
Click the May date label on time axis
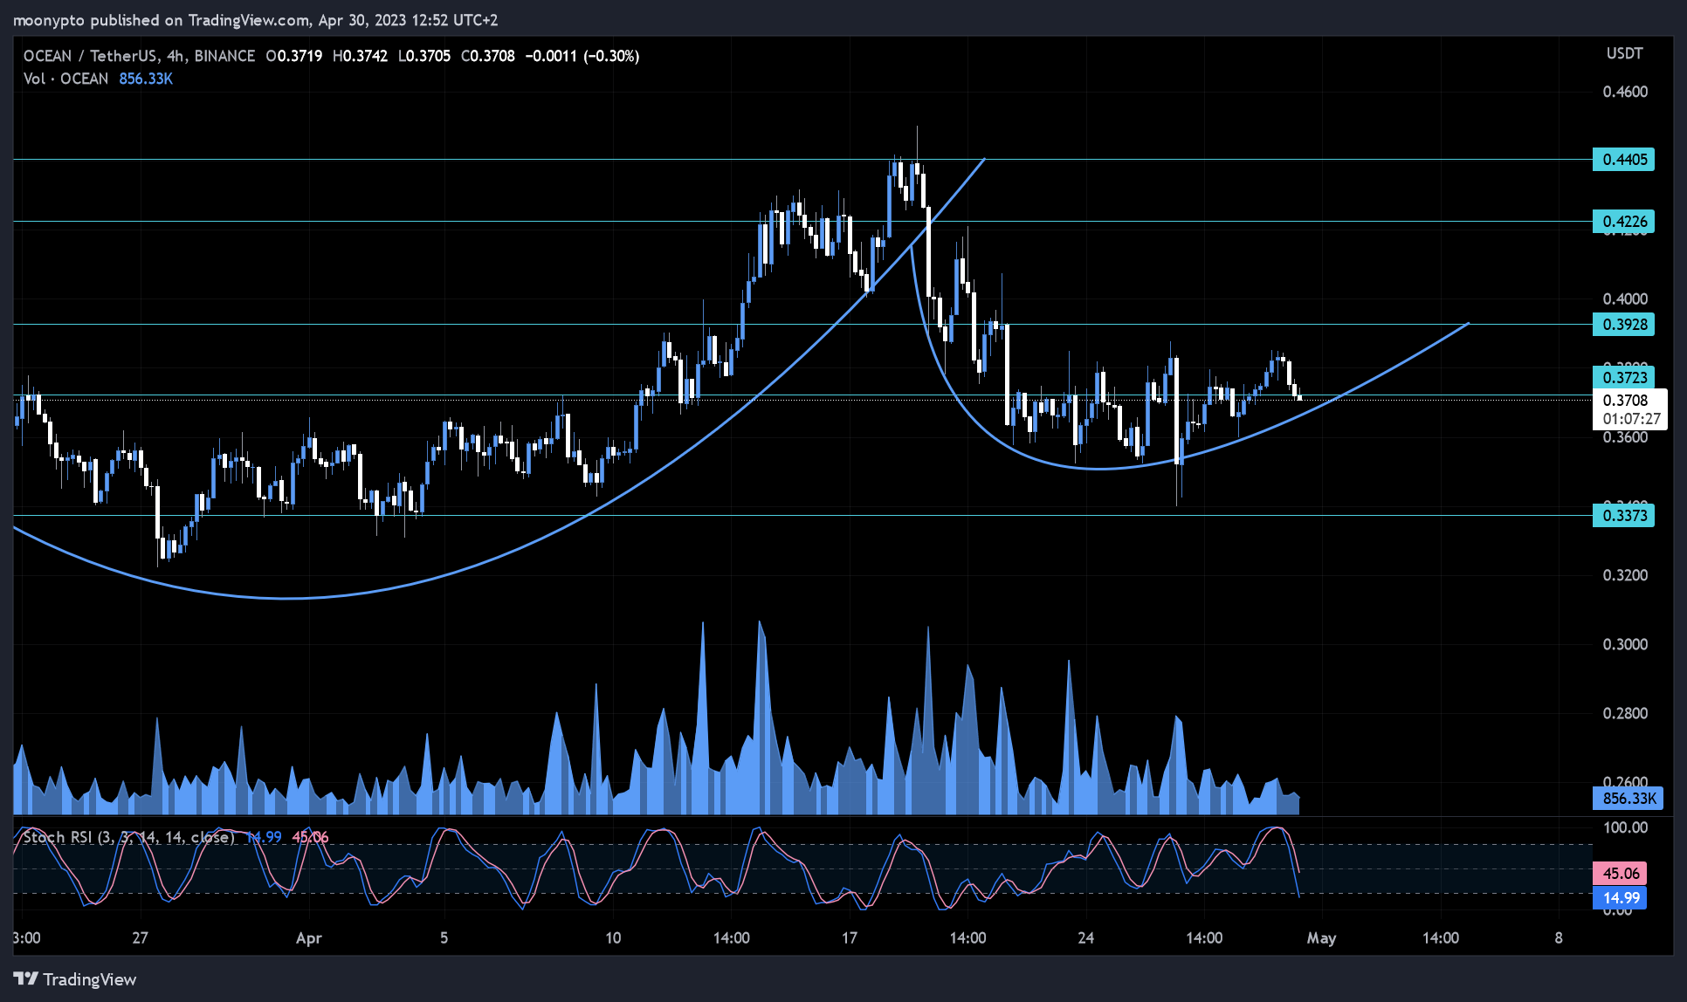(1321, 938)
